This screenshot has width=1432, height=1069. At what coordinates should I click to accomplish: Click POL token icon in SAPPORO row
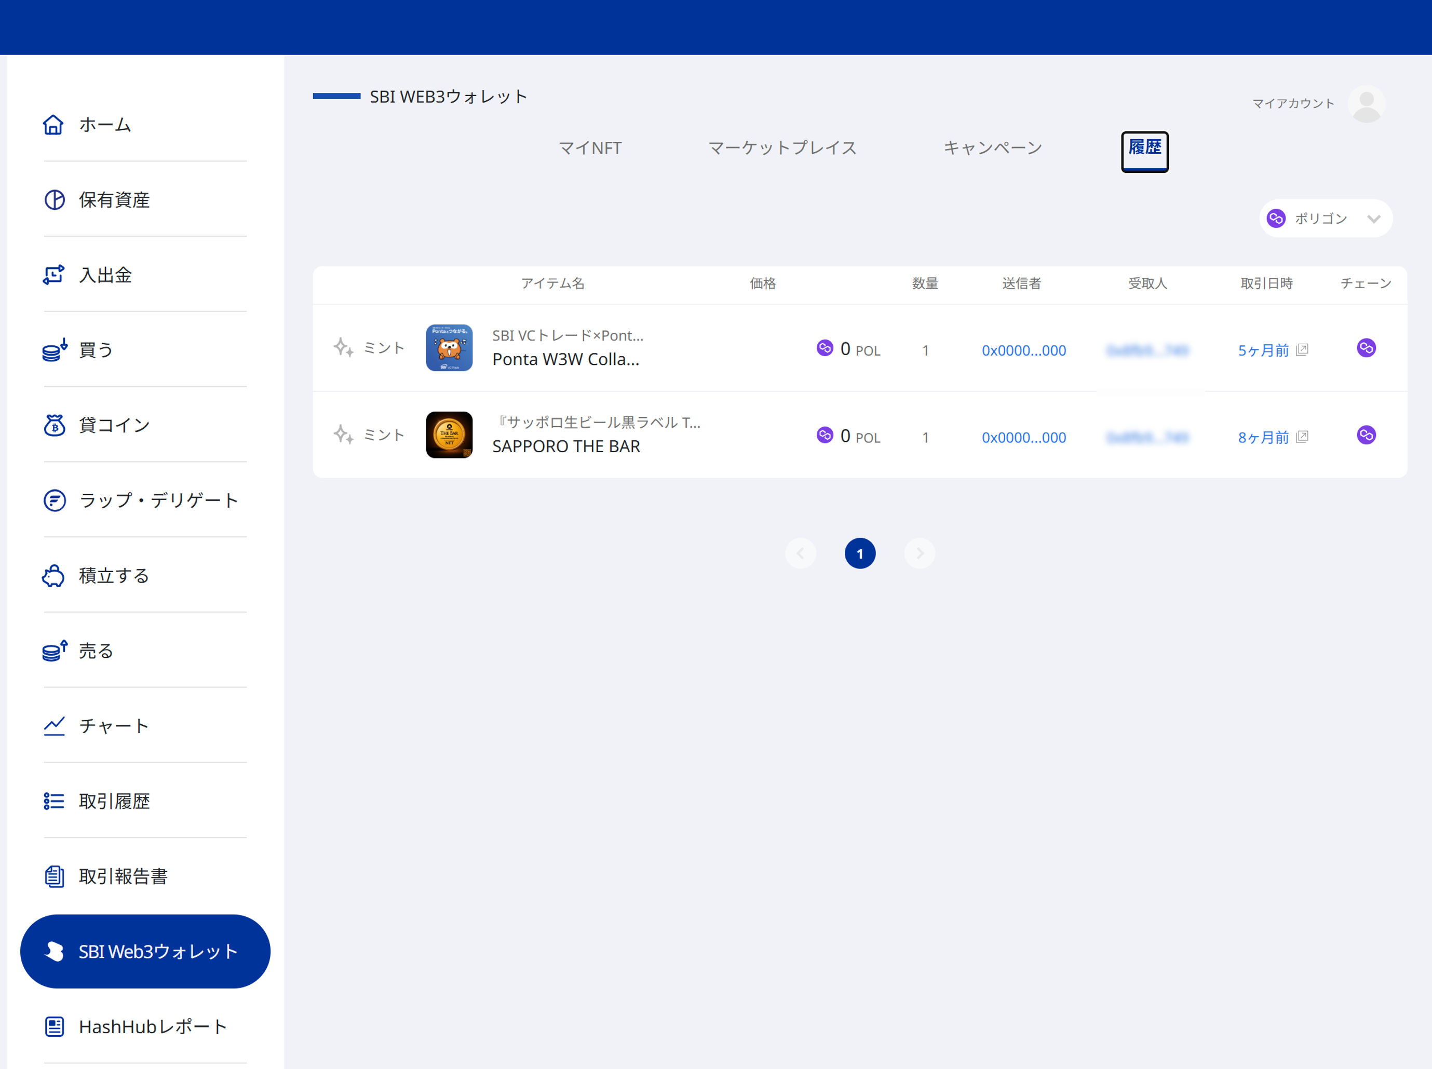825,435
